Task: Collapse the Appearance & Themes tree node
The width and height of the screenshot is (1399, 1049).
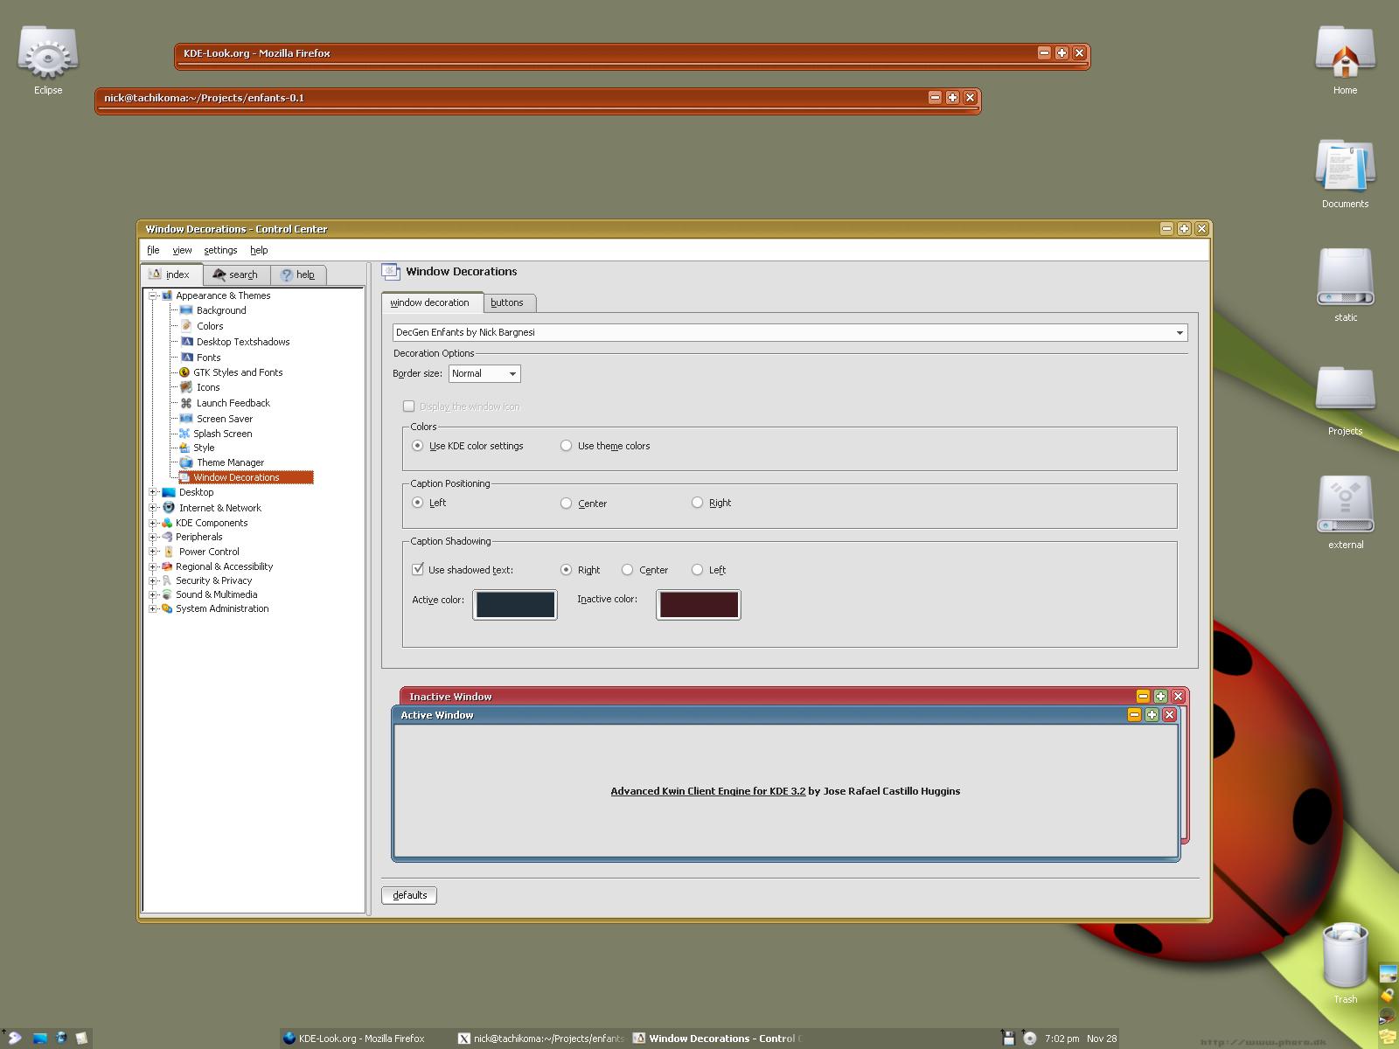Action: pos(153,295)
